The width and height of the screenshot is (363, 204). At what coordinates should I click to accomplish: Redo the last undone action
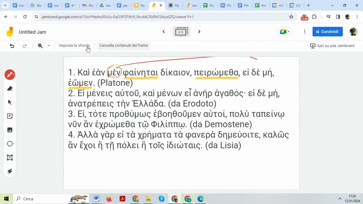(25, 46)
